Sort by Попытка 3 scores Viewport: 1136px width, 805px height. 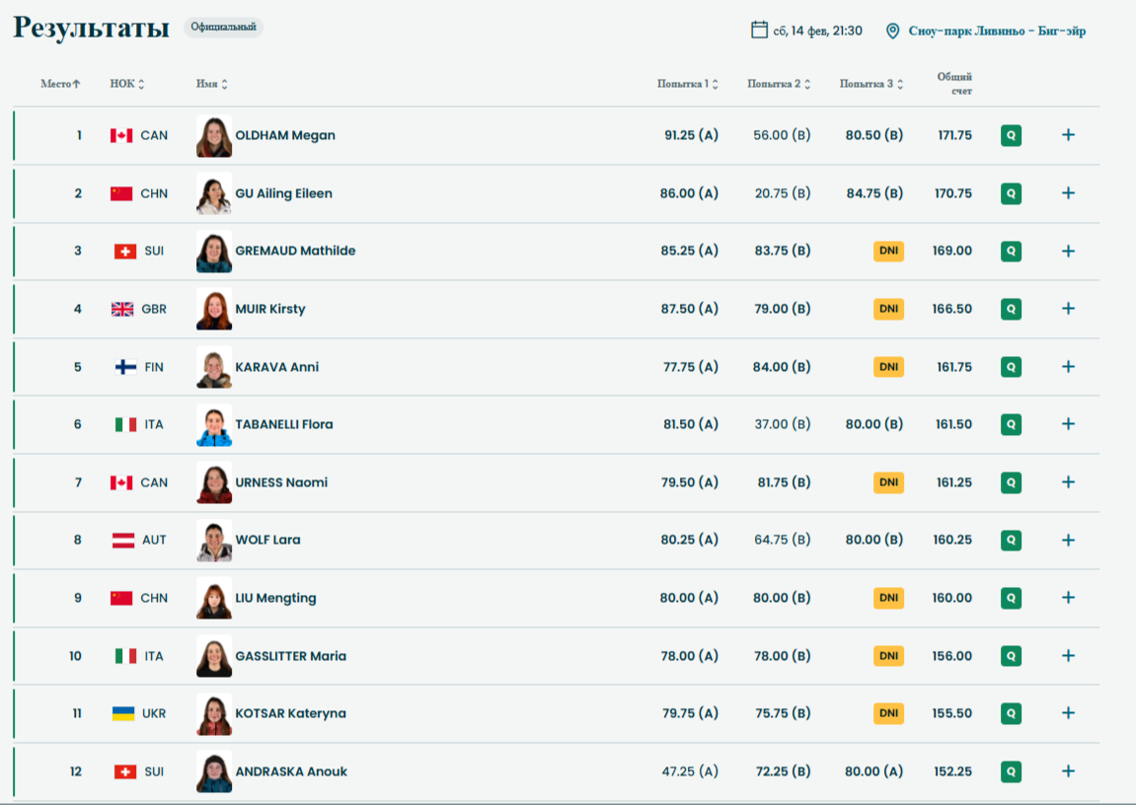pyautogui.click(x=871, y=84)
